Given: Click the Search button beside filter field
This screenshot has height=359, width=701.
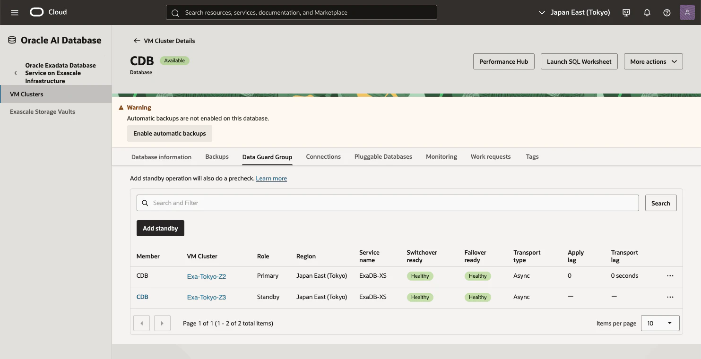Looking at the screenshot, I should click(x=661, y=203).
